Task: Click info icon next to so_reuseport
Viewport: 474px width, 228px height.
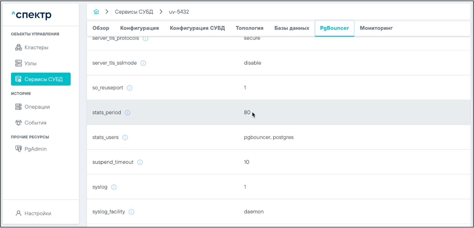Action: 130,88
